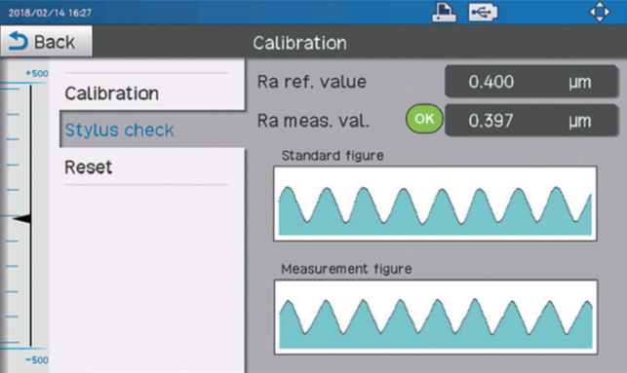Click the Calibration screen title
Image resolution: width=627 pixels, height=373 pixels.
point(299,43)
